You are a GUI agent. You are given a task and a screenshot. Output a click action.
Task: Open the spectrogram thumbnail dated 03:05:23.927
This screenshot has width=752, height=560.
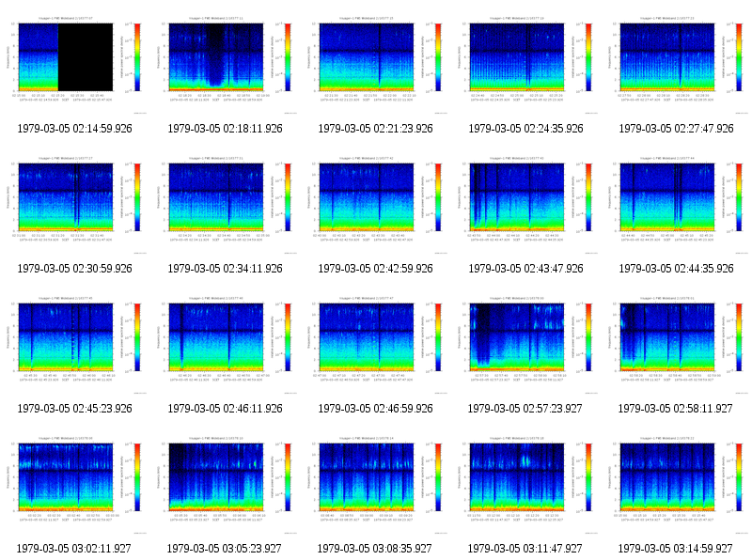click(225, 485)
